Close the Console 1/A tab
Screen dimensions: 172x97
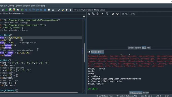point(103,52)
